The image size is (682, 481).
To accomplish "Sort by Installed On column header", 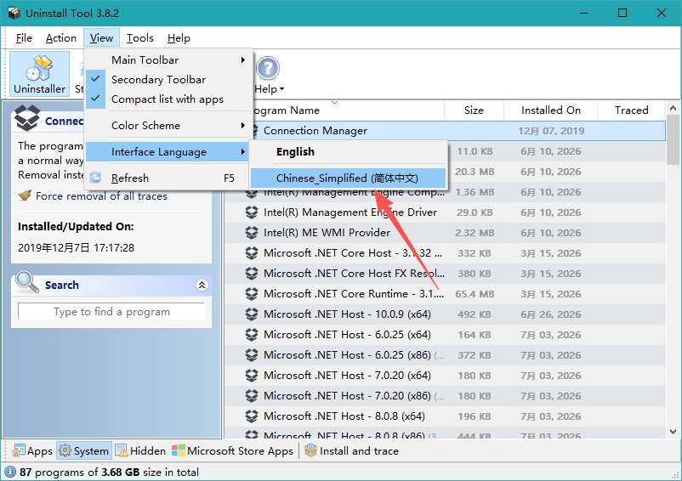I will (x=551, y=110).
